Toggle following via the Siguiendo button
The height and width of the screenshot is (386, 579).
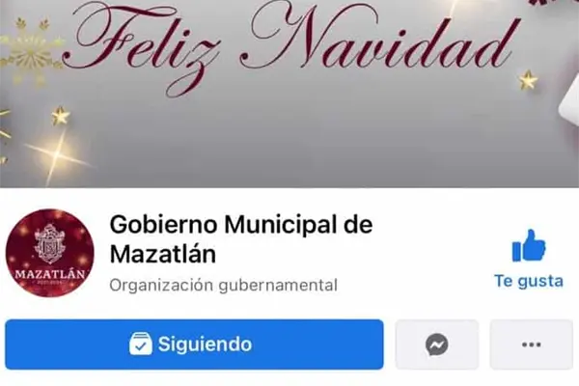[x=194, y=345]
